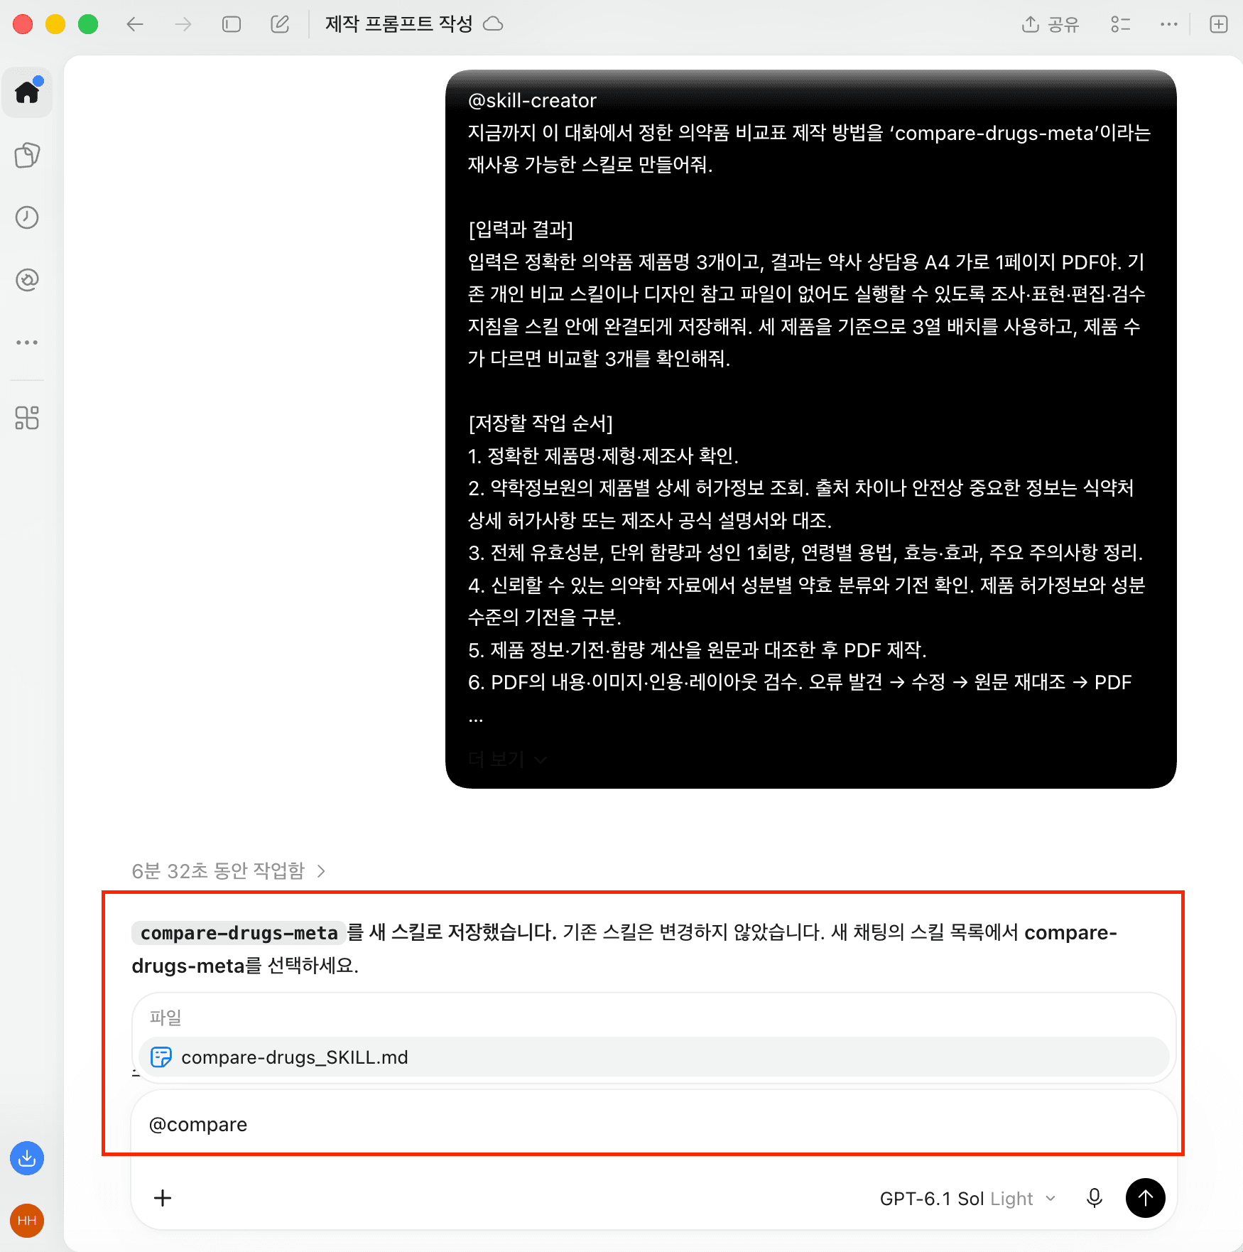1243x1252 pixels.
Task: Open the checklist icon in top bar
Action: tap(1121, 24)
